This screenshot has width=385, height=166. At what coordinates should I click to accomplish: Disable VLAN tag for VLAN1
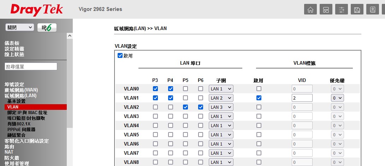[x=259, y=98]
